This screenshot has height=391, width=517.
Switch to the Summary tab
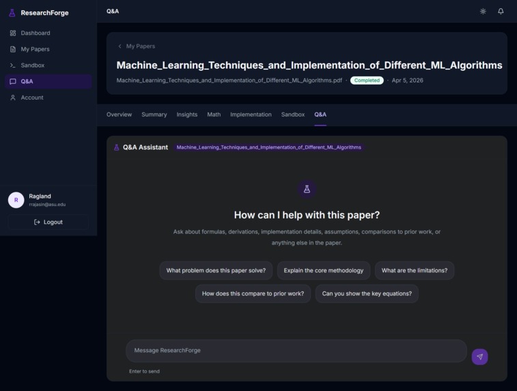point(154,115)
